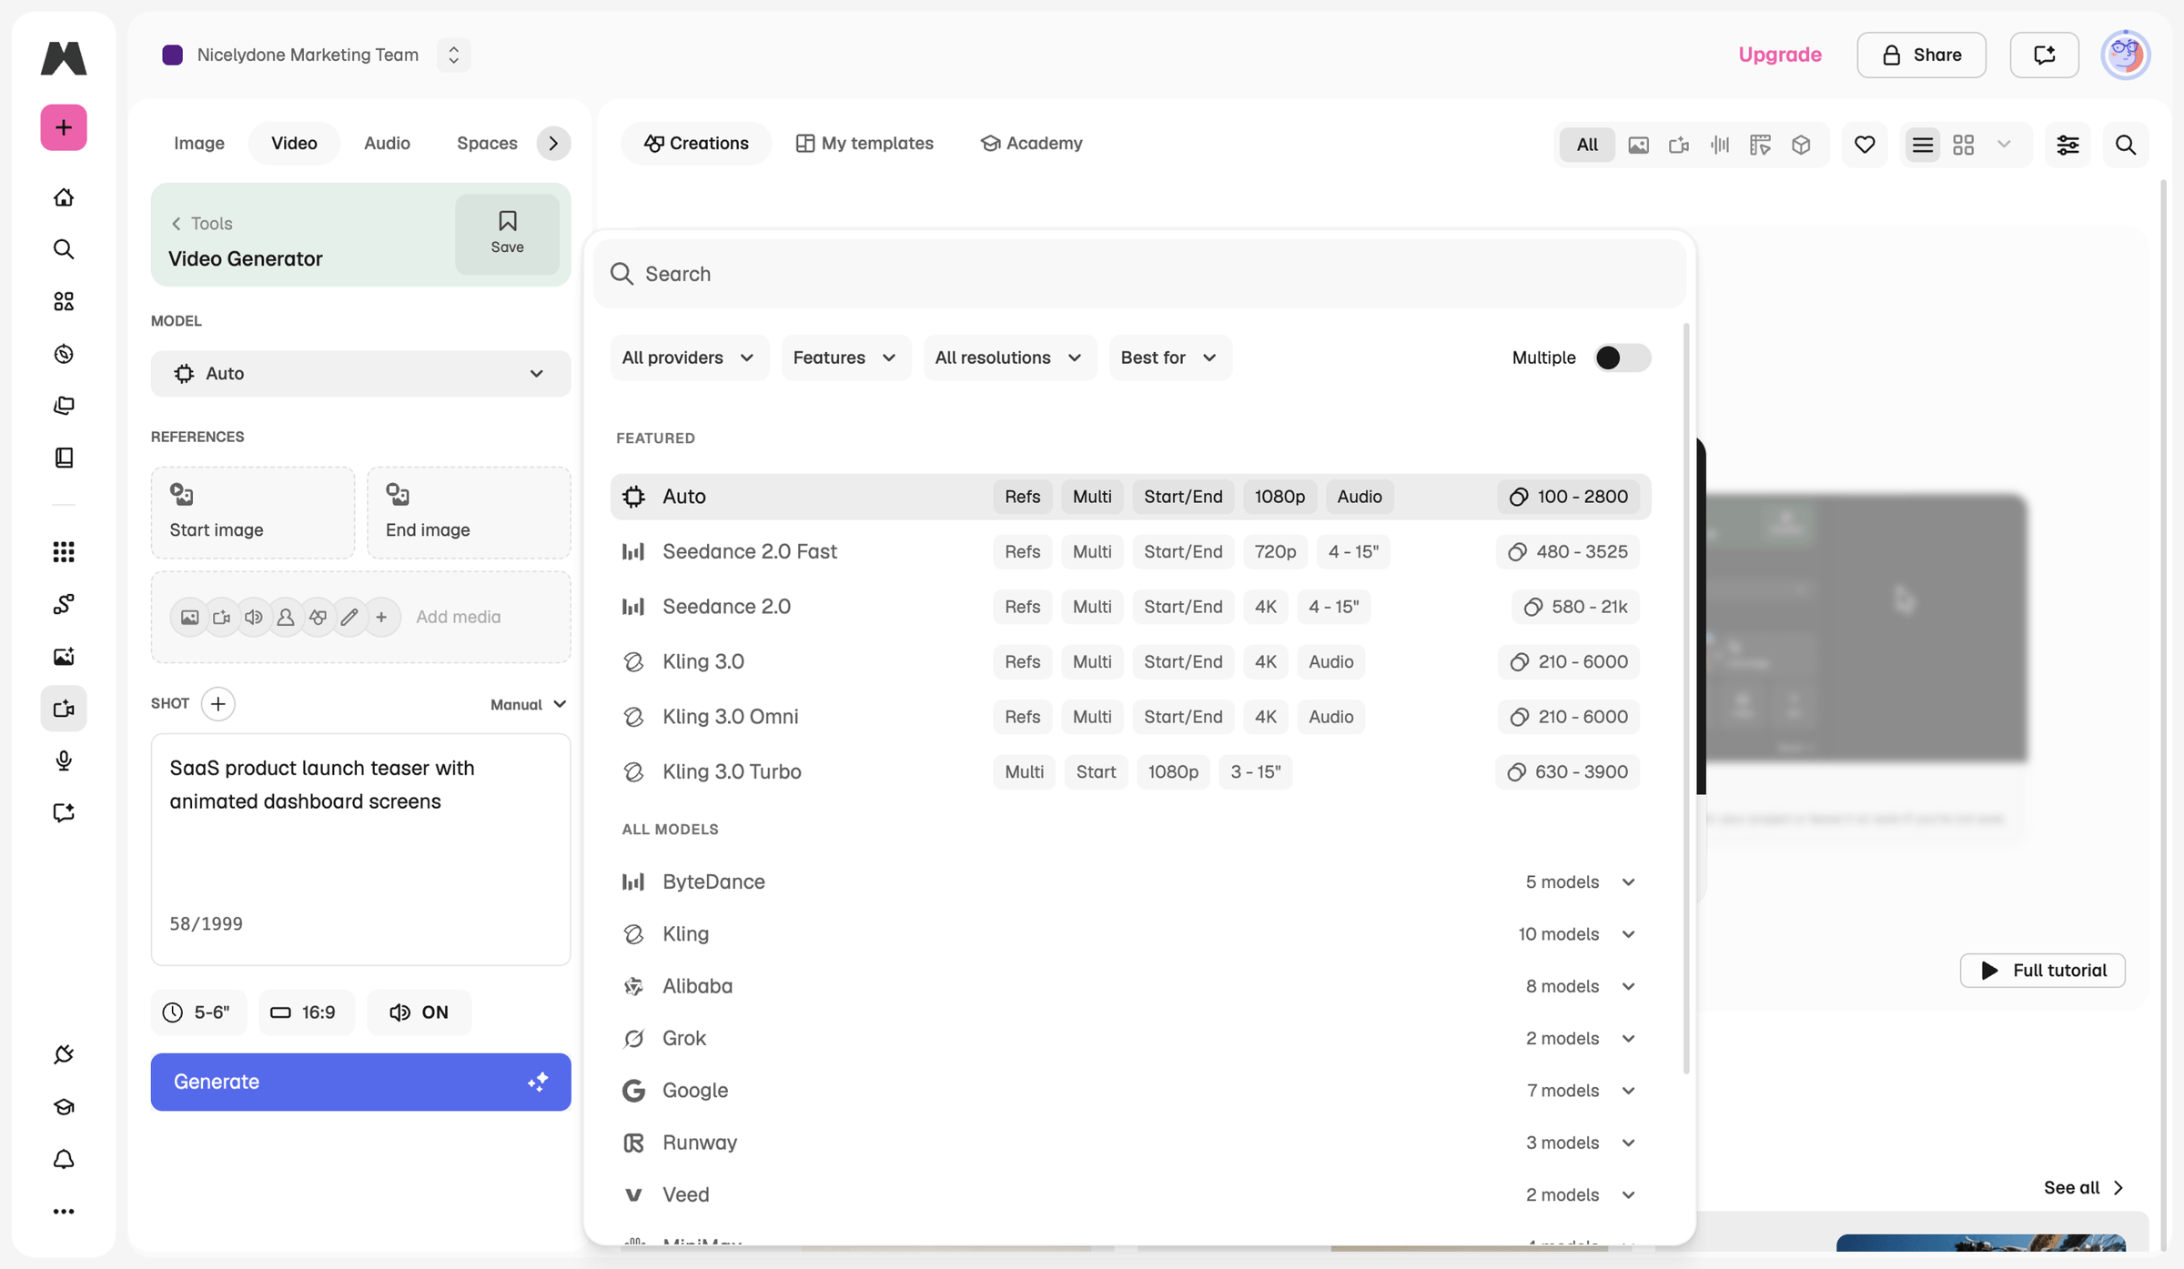Switch to list view layout

[1923, 145]
